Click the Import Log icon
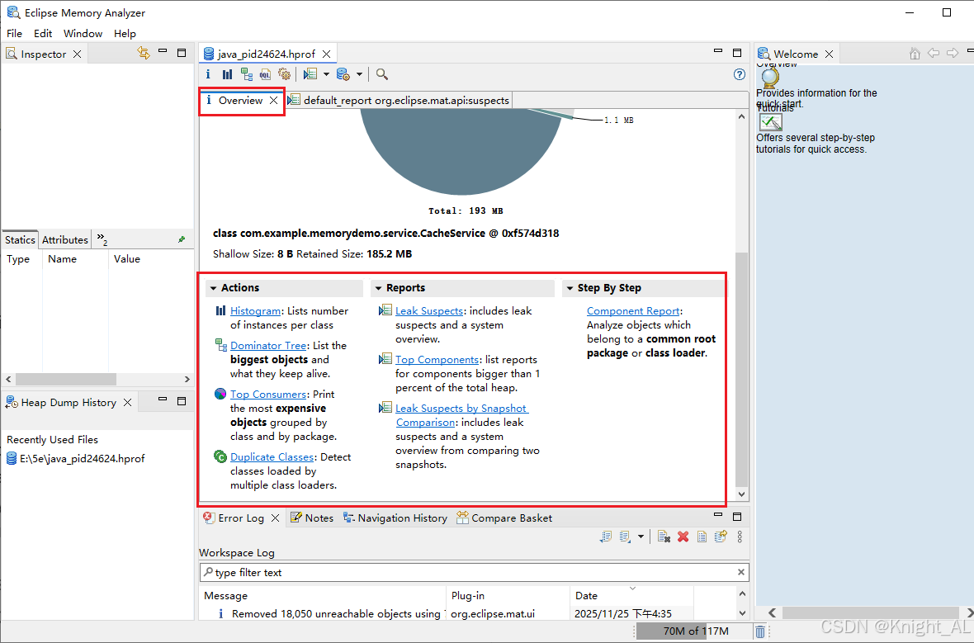The image size is (974, 643). 625,537
